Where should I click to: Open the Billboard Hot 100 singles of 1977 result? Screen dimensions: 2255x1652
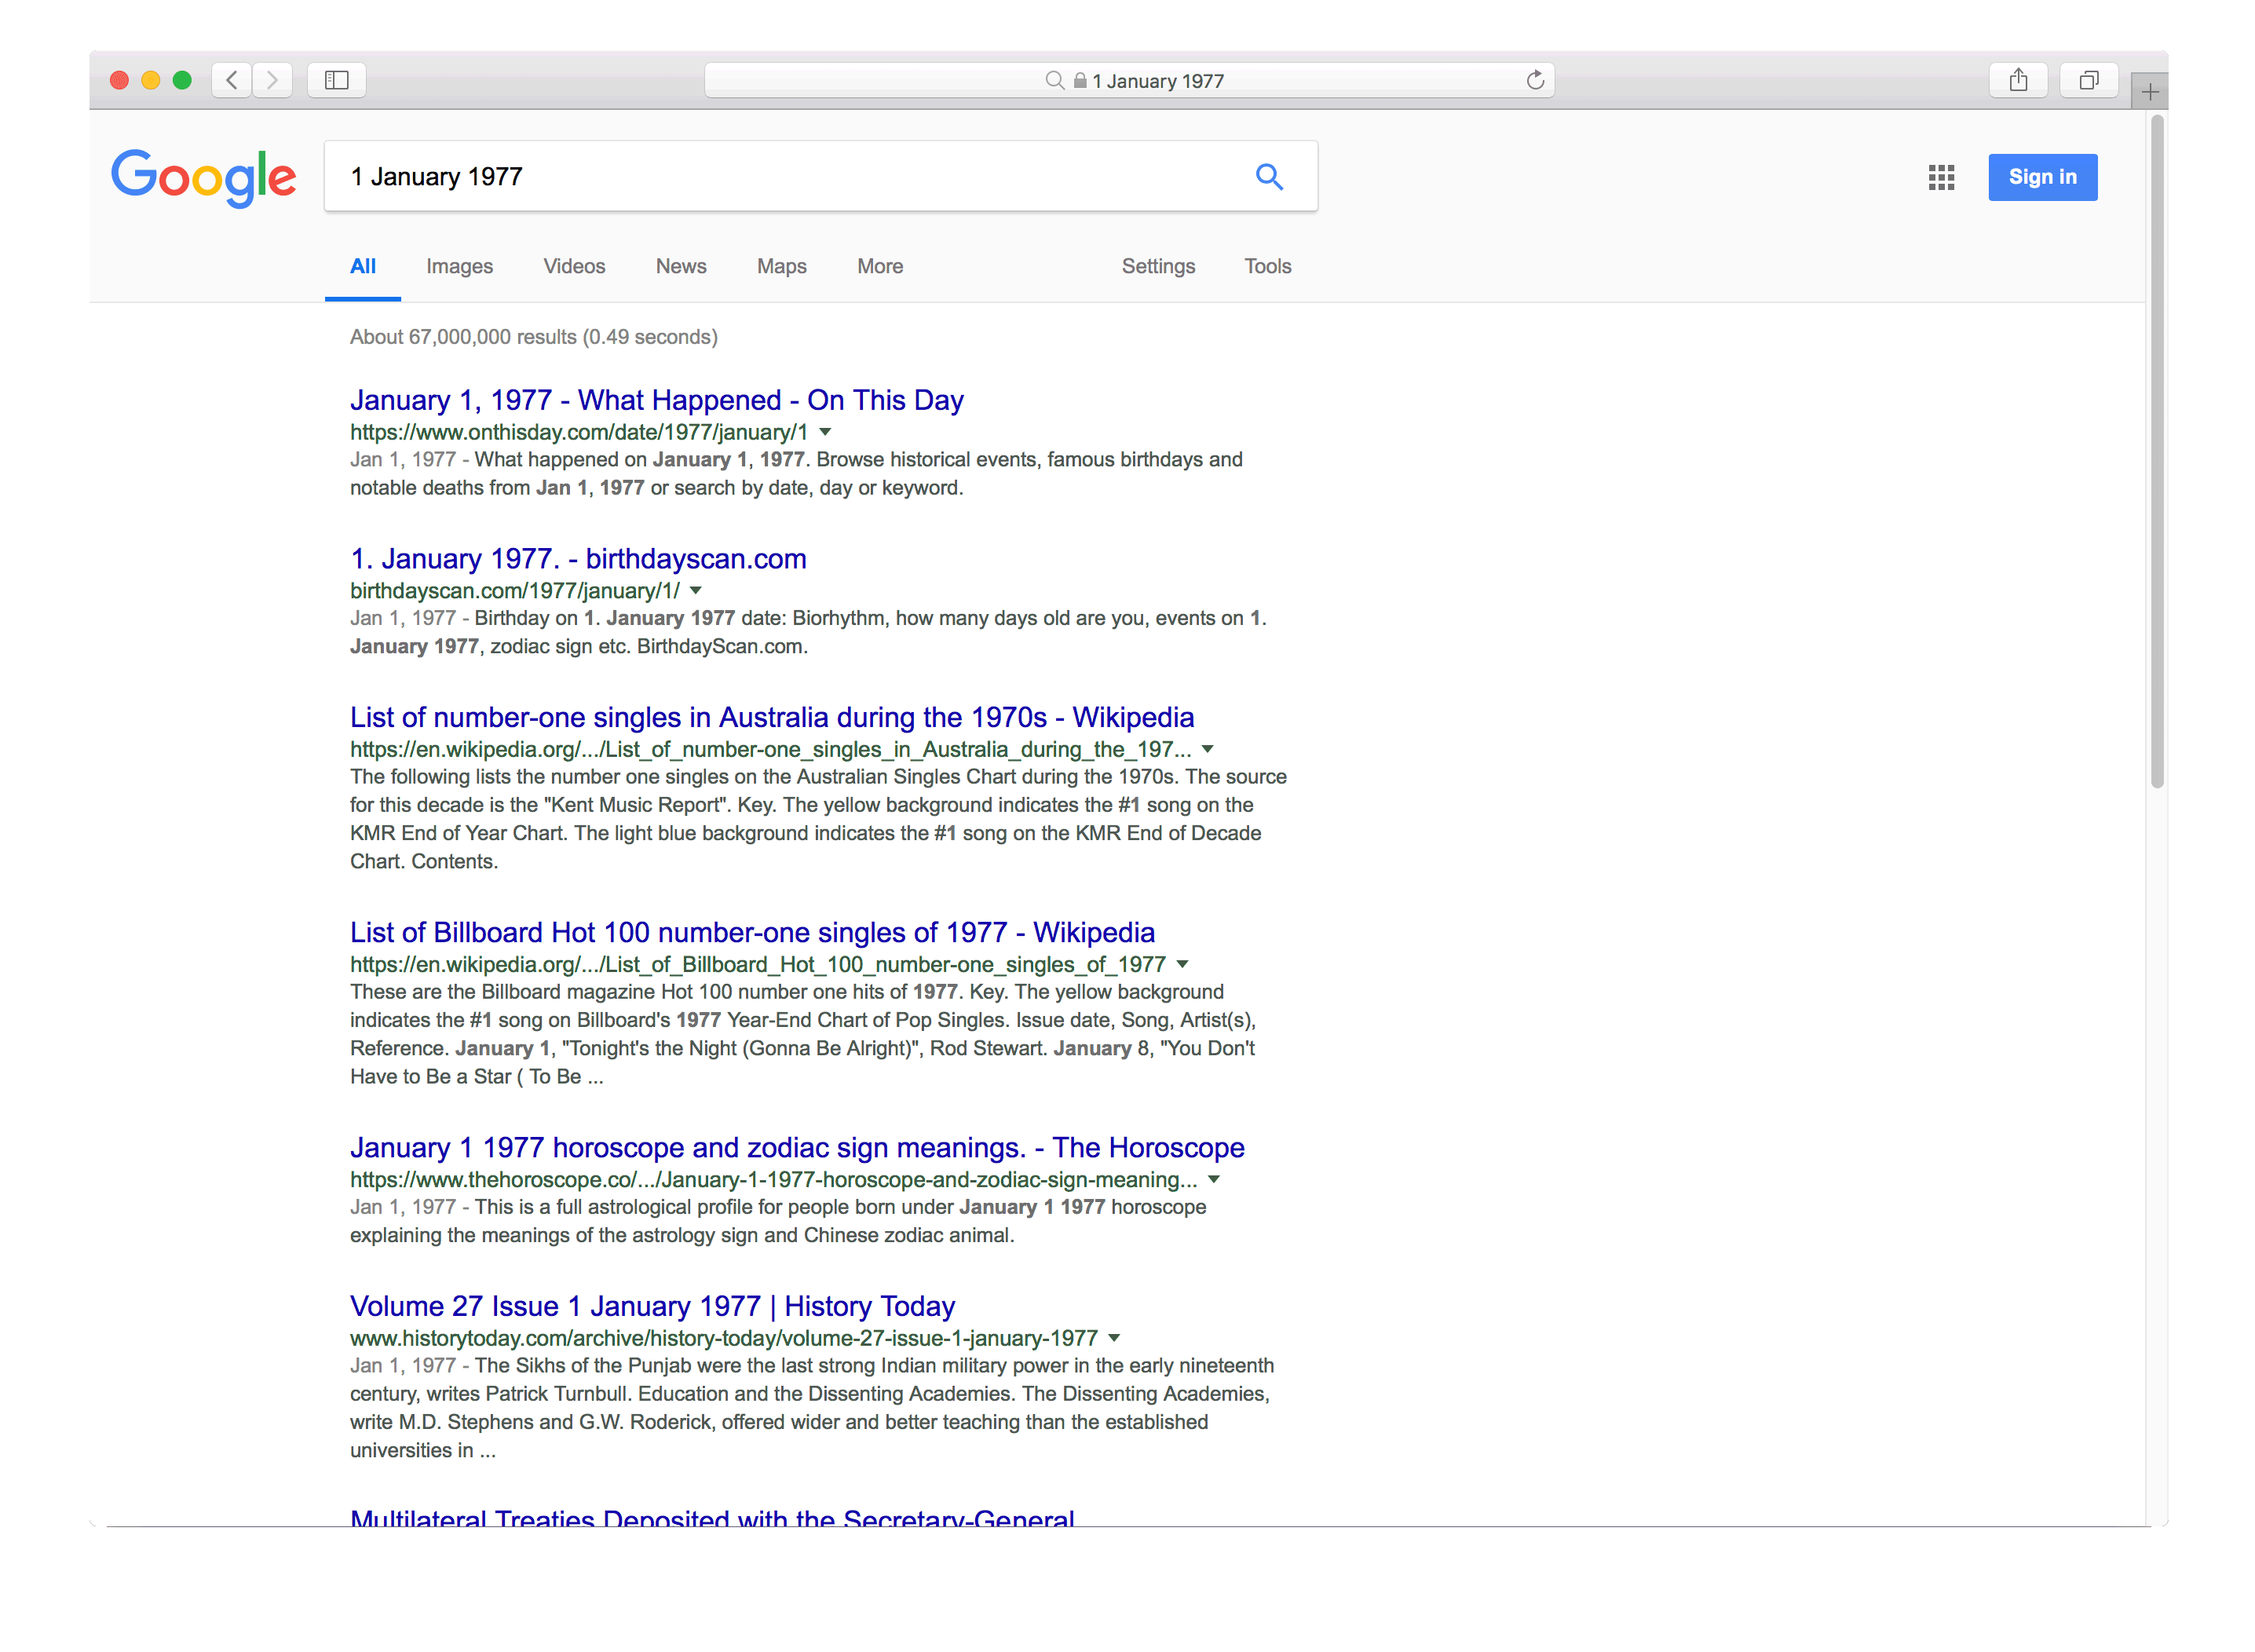(752, 932)
